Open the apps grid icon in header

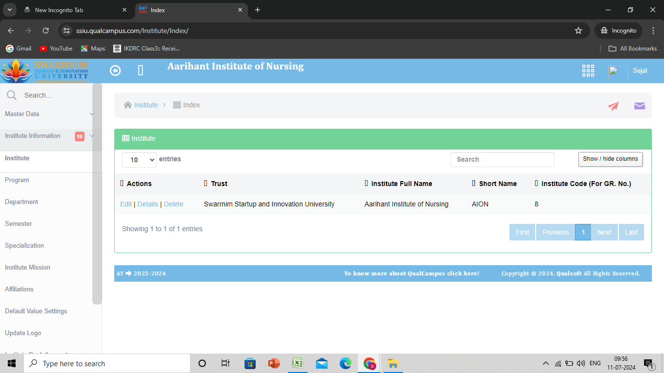tap(588, 71)
